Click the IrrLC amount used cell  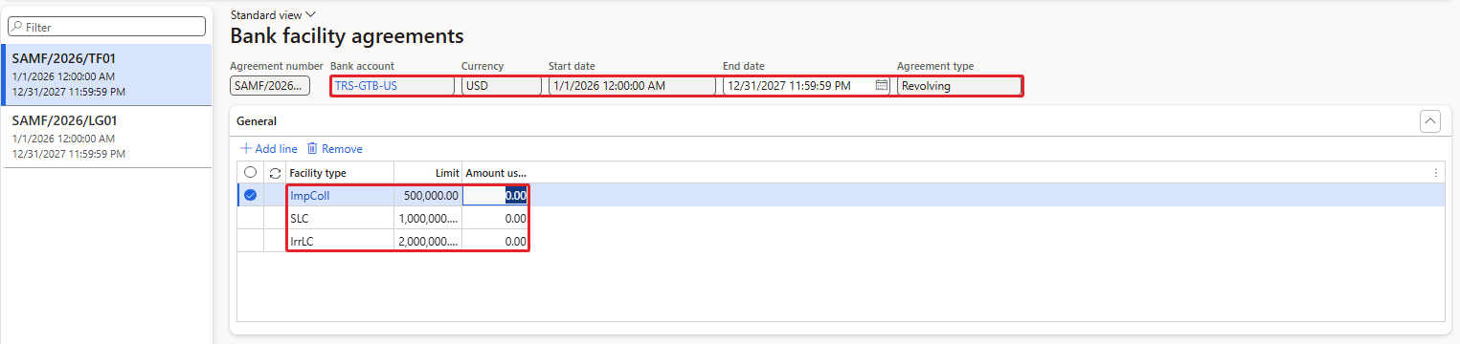tap(495, 241)
